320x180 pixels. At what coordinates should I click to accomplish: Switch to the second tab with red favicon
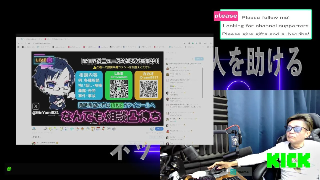55,39
